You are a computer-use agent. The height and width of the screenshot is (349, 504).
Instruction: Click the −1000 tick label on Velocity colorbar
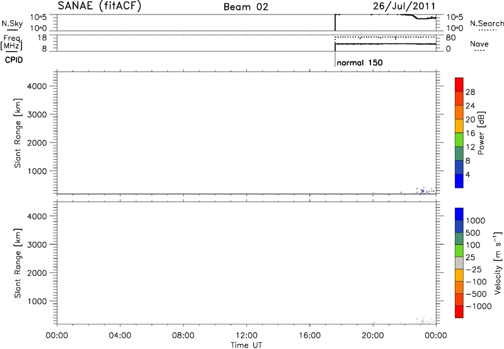pos(478,306)
